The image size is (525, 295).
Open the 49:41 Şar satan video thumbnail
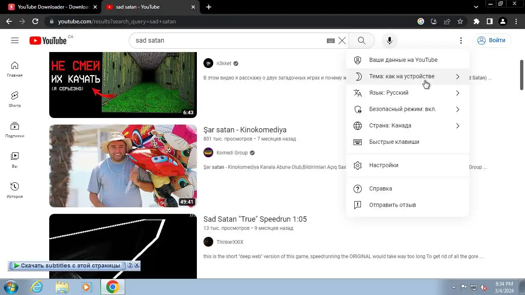click(x=123, y=166)
